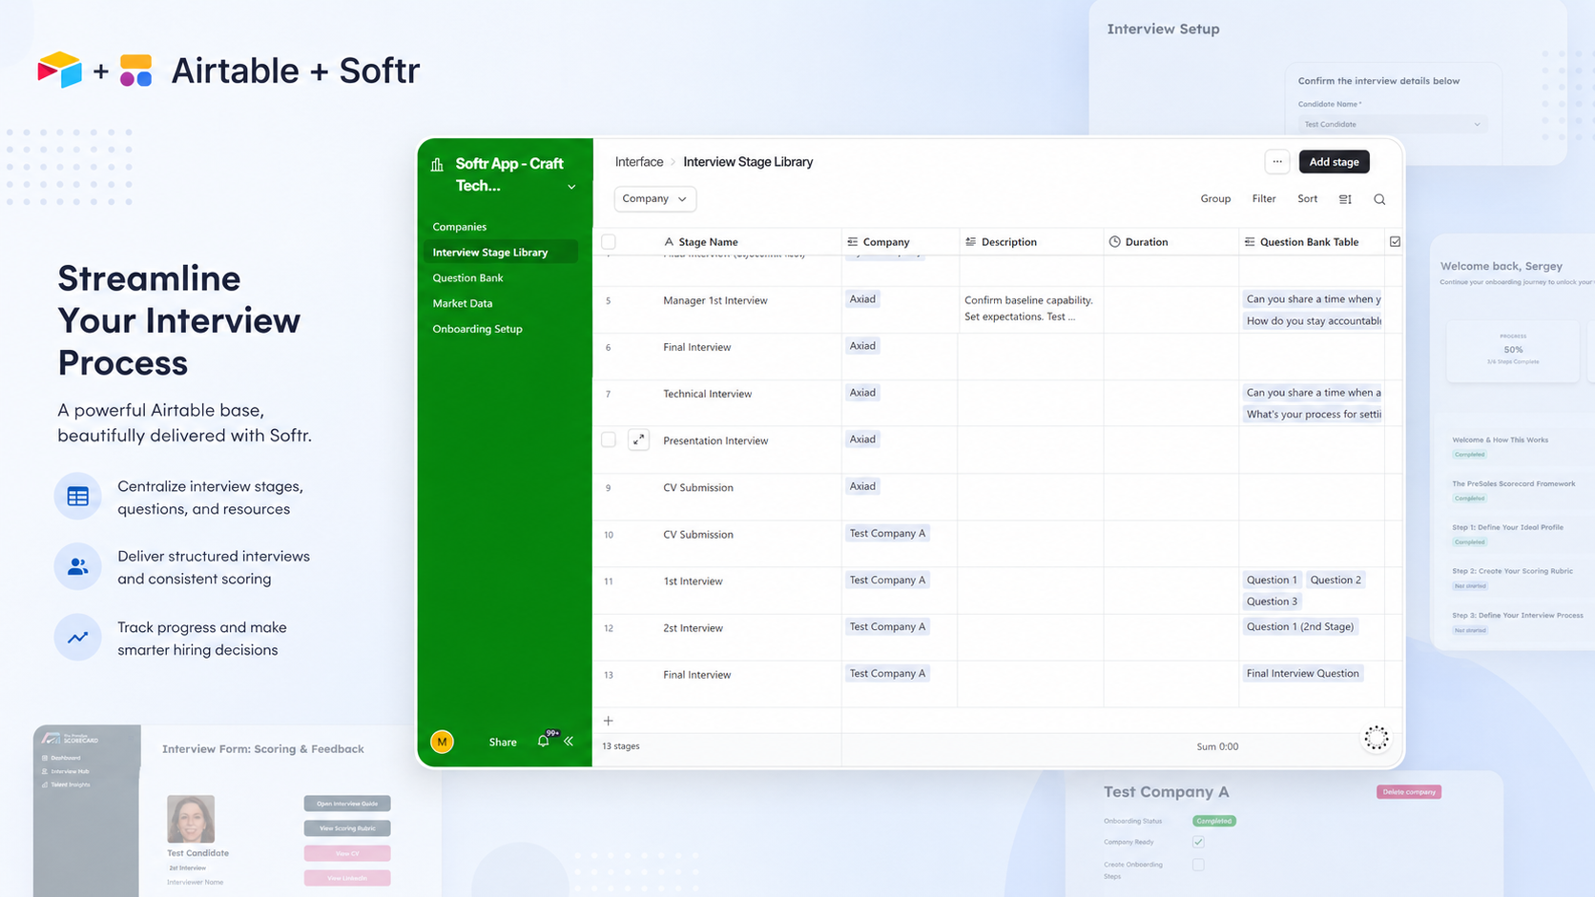
Task: Toggle the select-all header checkbox
Action: pos(609,242)
